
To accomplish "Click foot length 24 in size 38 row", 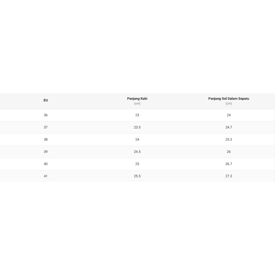I will pos(137,140).
